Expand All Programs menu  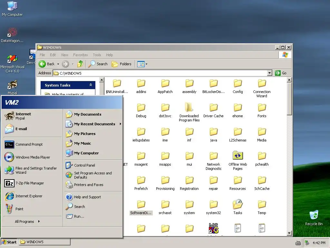click(x=27, y=222)
